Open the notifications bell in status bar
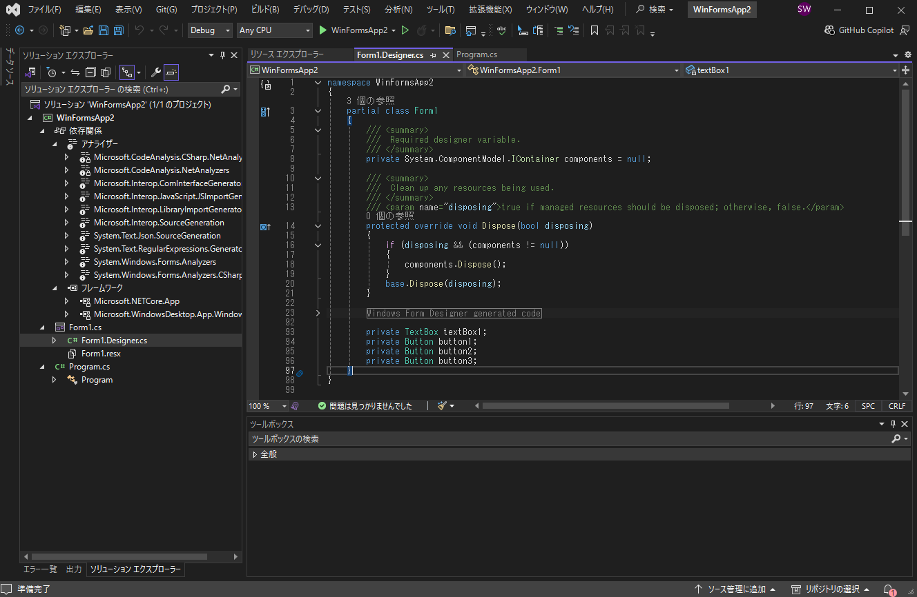Viewport: 917px width, 597px height. tap(888, 589)
